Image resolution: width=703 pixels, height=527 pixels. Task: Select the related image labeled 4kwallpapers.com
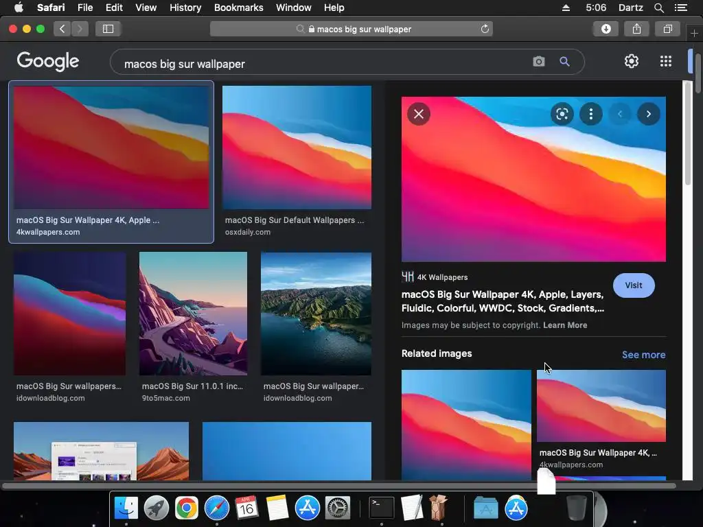(601, 406)
